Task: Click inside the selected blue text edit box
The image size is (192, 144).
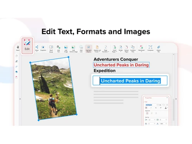Action: [x=130, y=81]
